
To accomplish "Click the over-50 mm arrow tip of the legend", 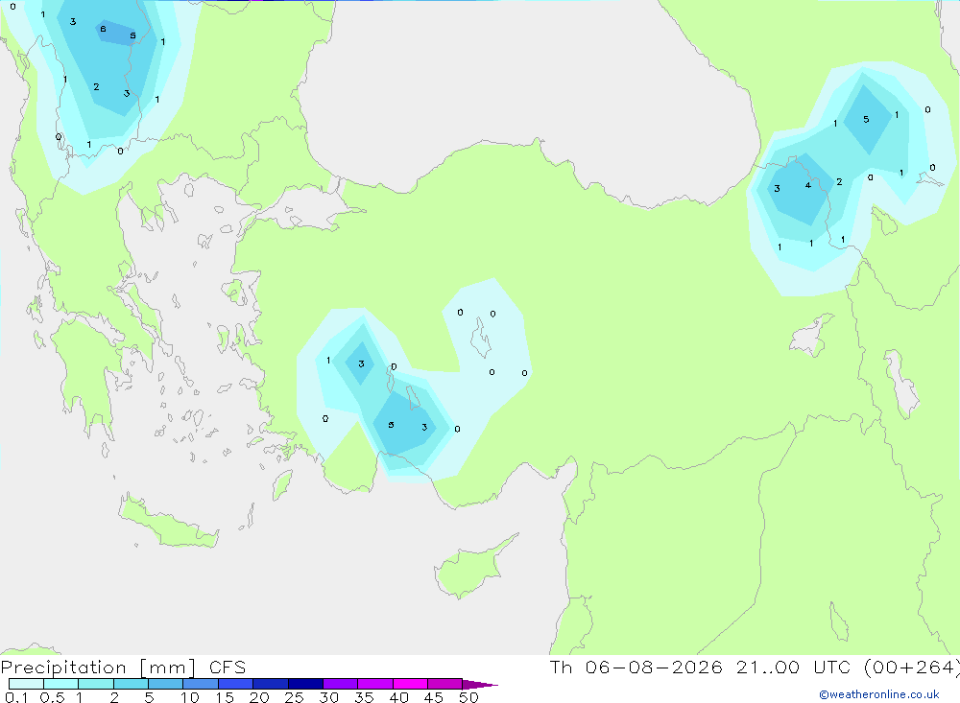I will pos(480,684).
